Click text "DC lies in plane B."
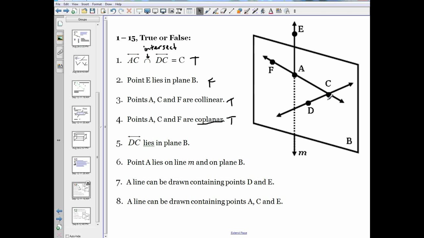This screenshot has width=424, height=238. [x=158, y=142]
